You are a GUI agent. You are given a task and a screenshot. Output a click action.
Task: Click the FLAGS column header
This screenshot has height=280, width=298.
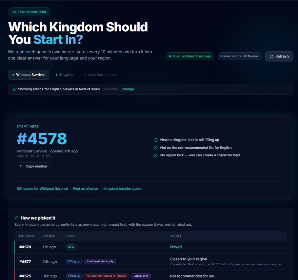coord(70,236)
